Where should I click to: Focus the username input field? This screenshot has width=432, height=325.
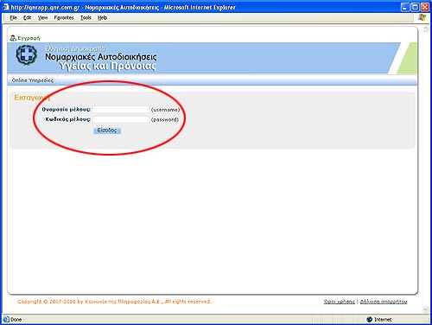pos(121,110)
